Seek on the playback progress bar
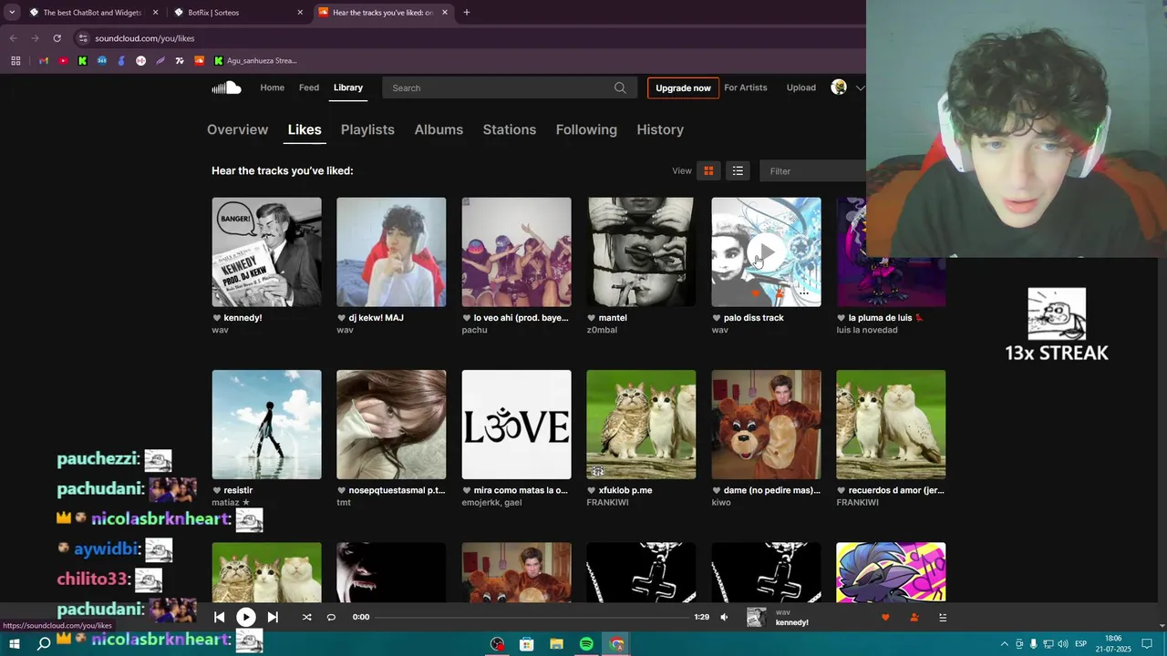Viewport: 1167px width, 656px height. click(532, 617)
